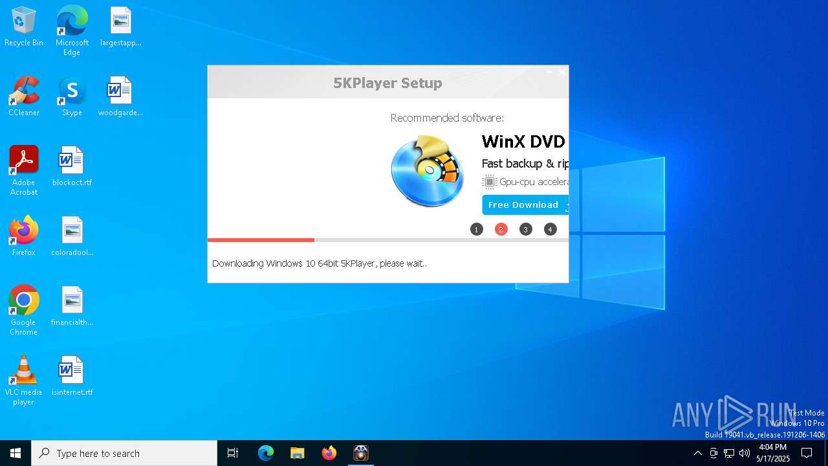Minimize the 5KPlayer Setup window

point(549,72)
